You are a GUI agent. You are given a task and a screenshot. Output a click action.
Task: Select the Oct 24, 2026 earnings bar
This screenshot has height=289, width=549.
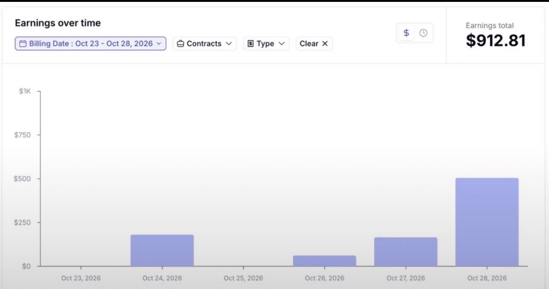[x=162, y=251]
